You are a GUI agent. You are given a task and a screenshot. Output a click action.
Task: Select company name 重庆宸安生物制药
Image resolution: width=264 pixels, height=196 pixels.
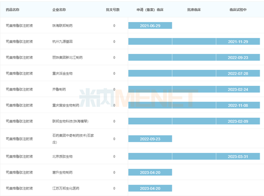[66, 105]
